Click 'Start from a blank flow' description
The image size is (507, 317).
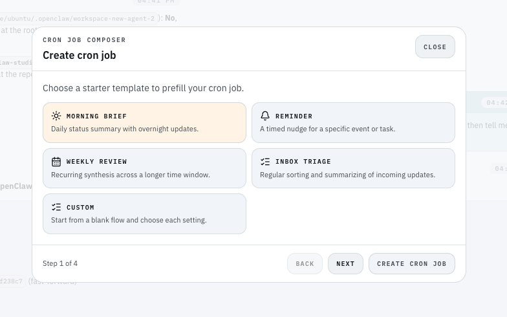pos(129,220)
